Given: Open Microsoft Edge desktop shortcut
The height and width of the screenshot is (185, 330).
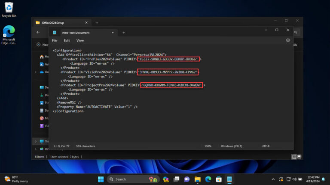Looking at the screenshot, I should pos(9,34).
